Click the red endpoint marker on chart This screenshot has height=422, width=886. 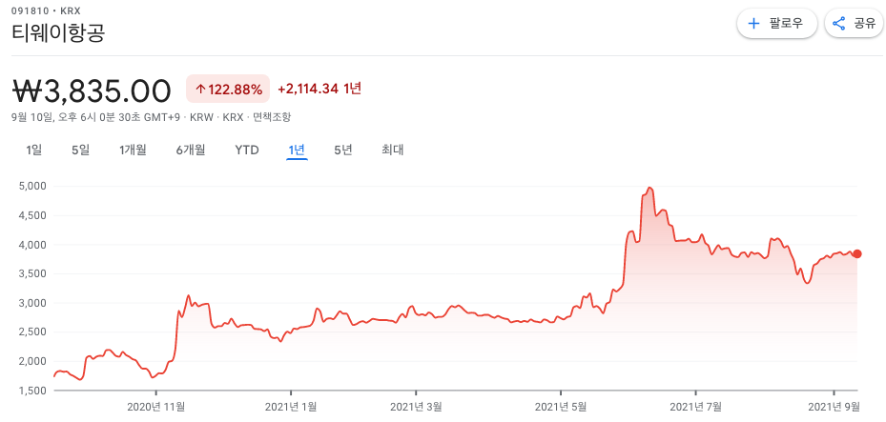857,254
